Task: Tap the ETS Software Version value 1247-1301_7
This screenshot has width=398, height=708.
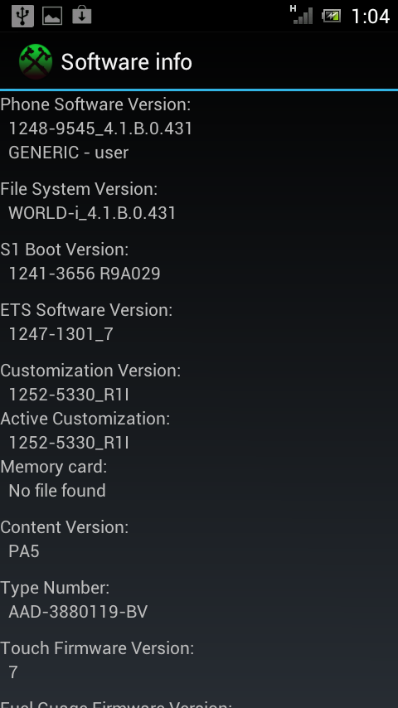Action: (x=61, y=334)
